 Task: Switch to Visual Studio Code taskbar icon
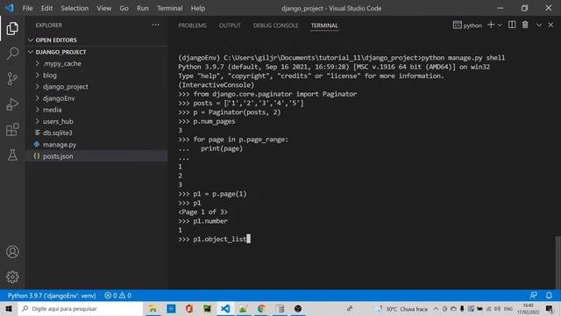pos(225,308)
